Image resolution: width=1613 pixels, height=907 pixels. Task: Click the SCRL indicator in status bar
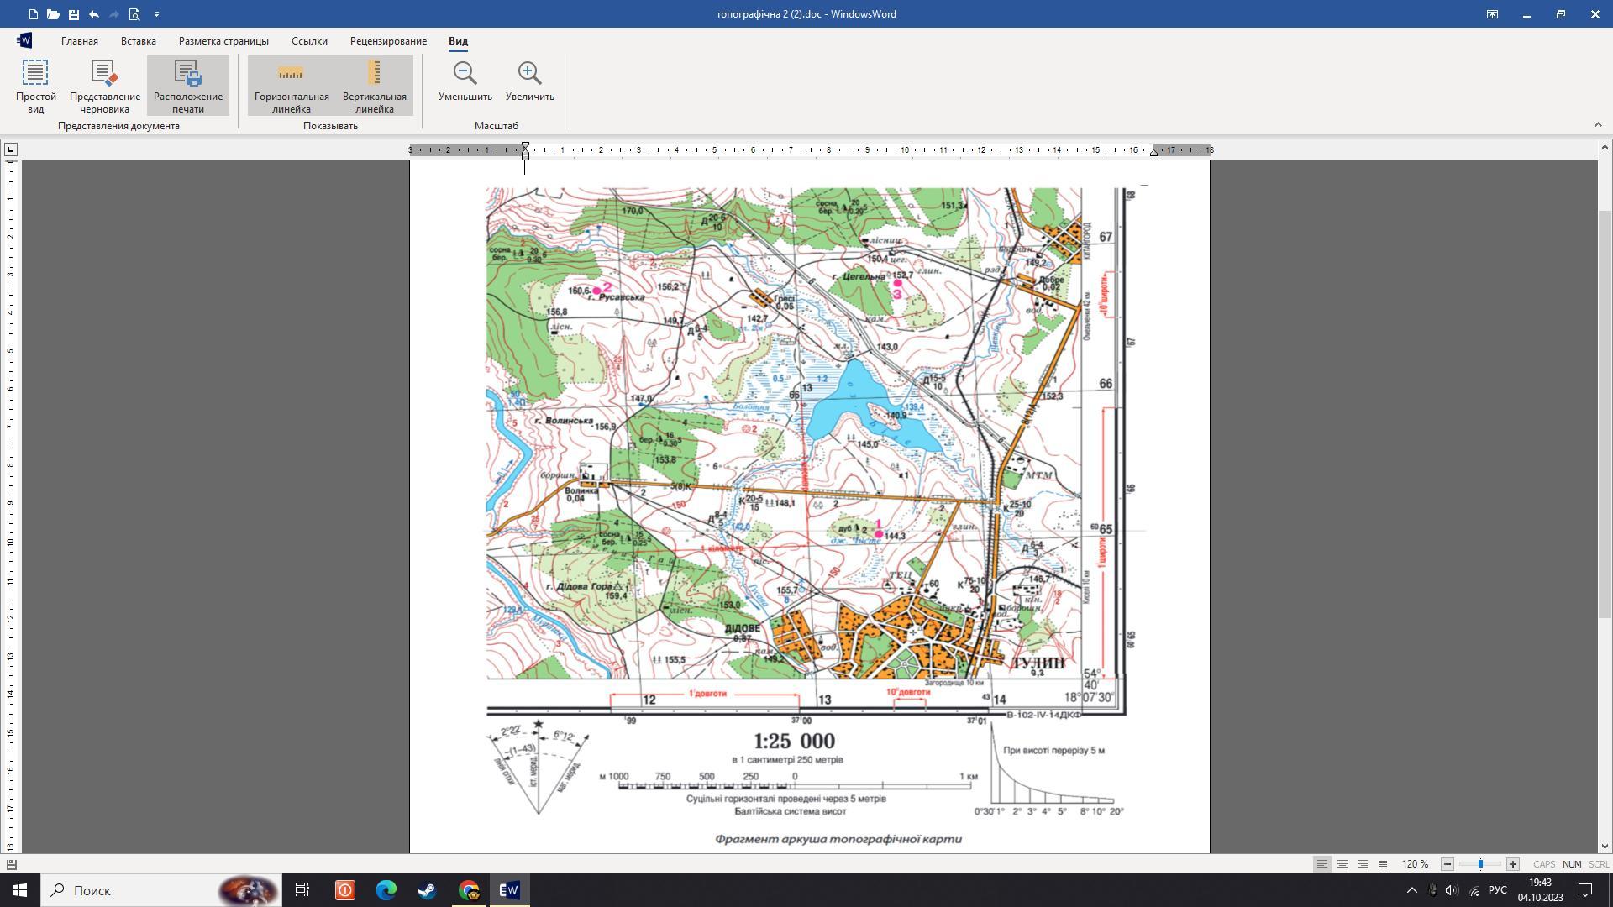[1599, 864]
